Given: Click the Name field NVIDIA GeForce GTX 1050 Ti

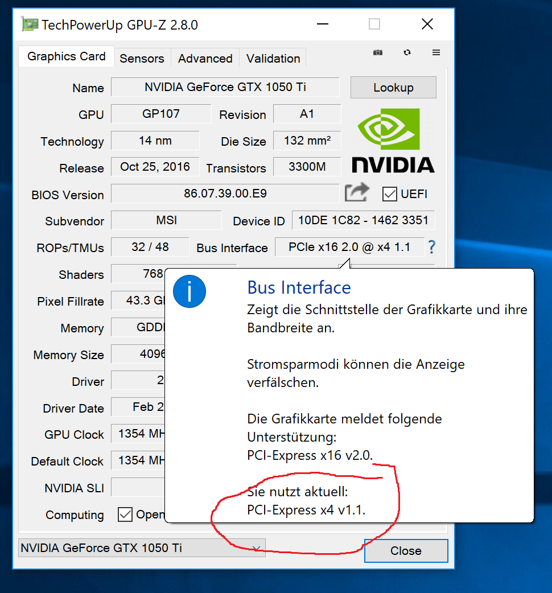Looking at the screenshot, I should point(225,87).
